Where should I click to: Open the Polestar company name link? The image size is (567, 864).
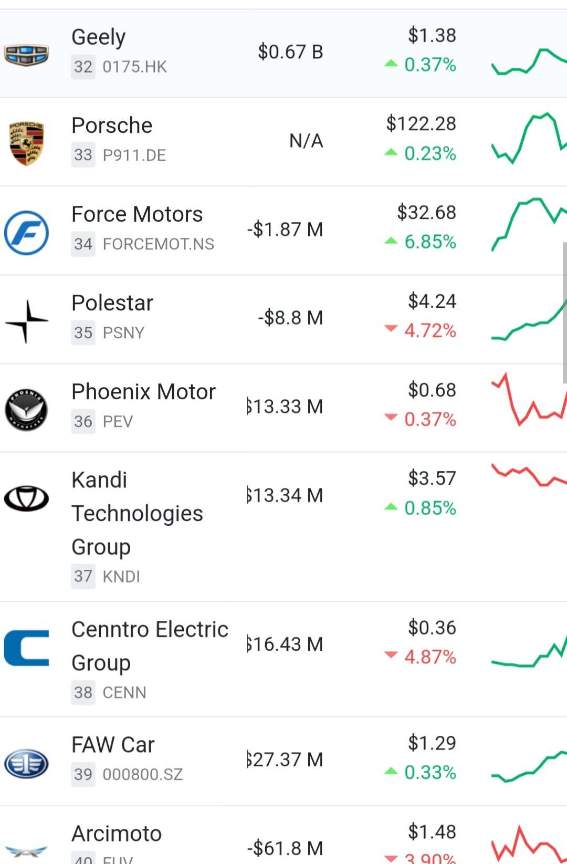click(x=112, y=303)
